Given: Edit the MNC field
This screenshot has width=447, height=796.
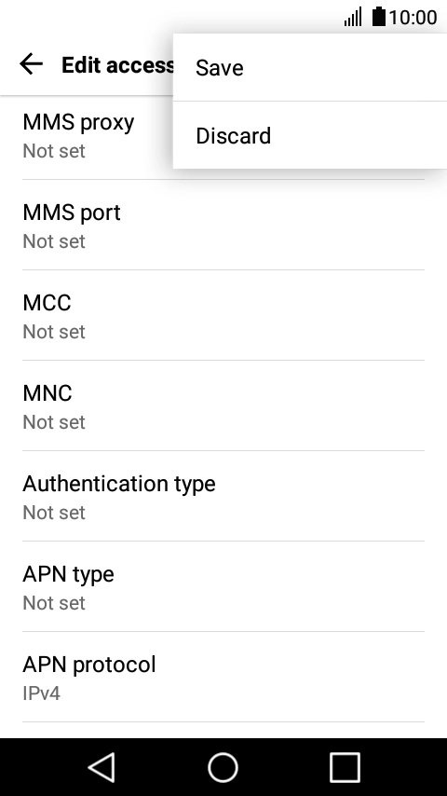Looking at the screenshot, I should click(223, 405).
